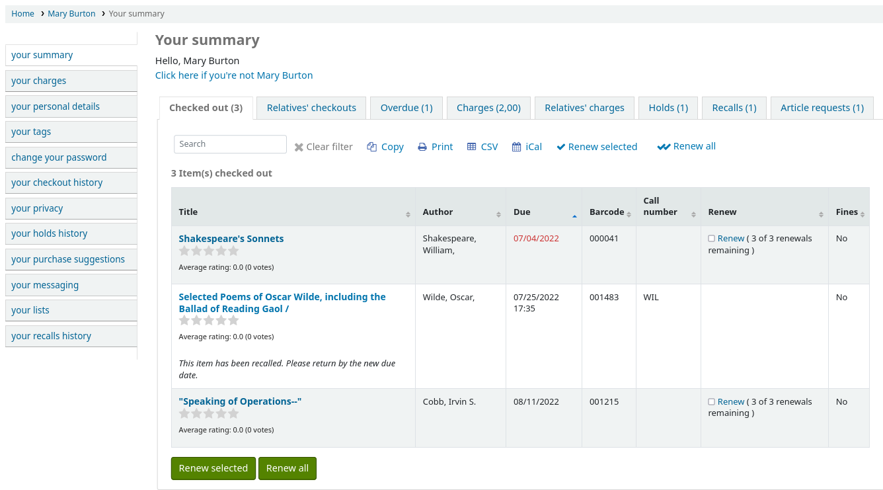Download the calendar via the iCal icon

click(x=516, y=146)
